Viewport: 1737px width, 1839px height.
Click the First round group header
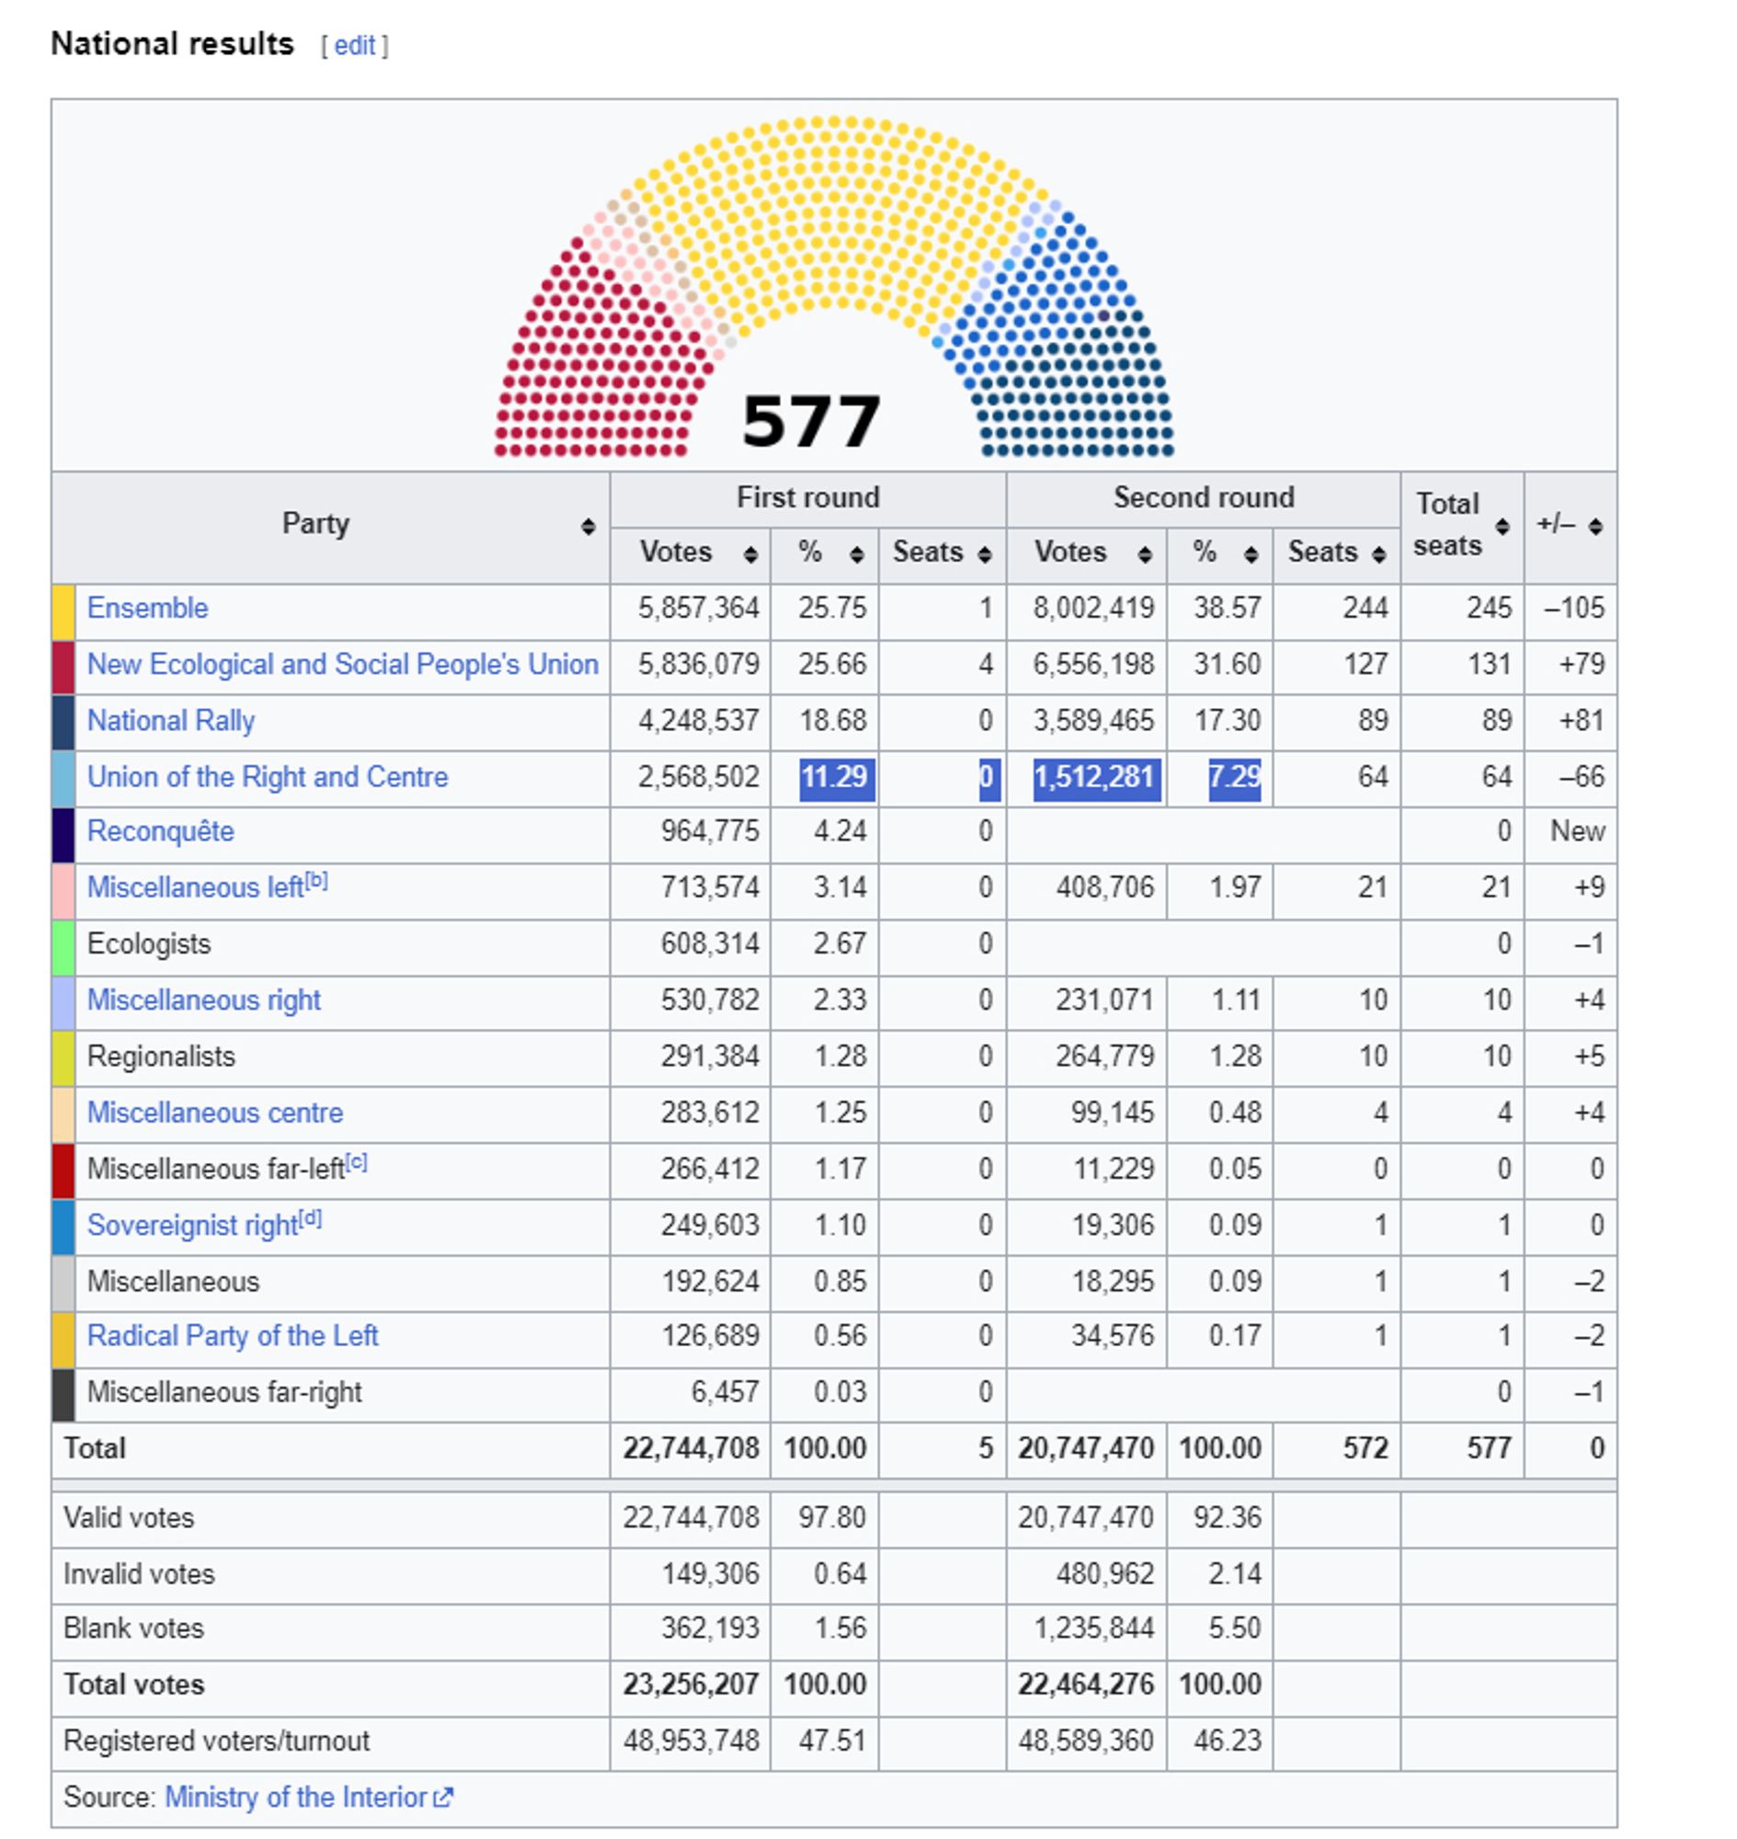pyautogui.click(x=808, y=500)
